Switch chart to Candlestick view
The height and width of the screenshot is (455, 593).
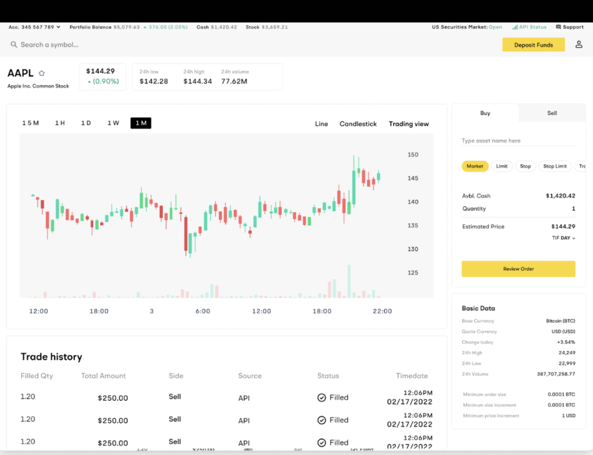[x=358, y=124]
